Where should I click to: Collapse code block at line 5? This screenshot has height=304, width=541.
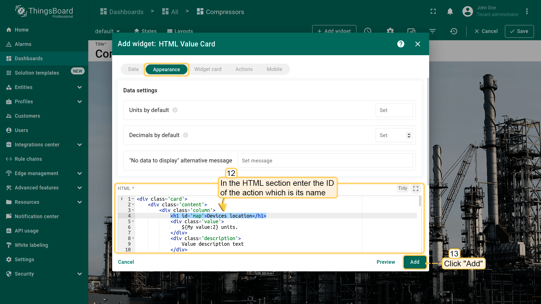coord(133,222)
